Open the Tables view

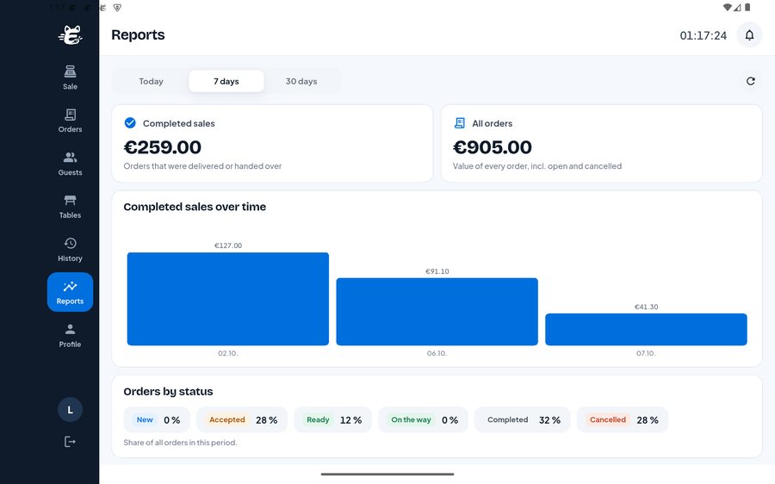pyautogui.click(x=70, y=207)
